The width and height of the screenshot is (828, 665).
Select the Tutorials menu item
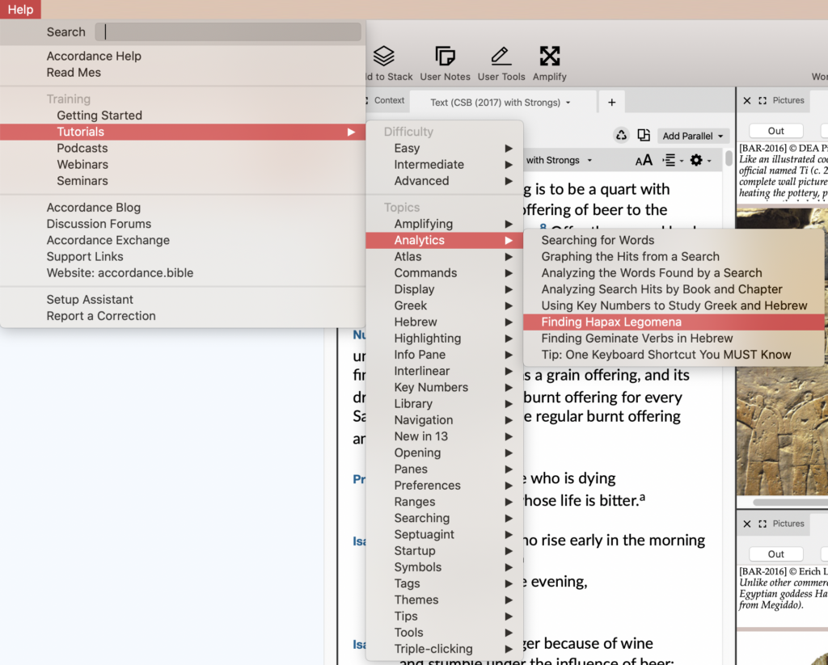pyautogui.click(x=183, y=132)
